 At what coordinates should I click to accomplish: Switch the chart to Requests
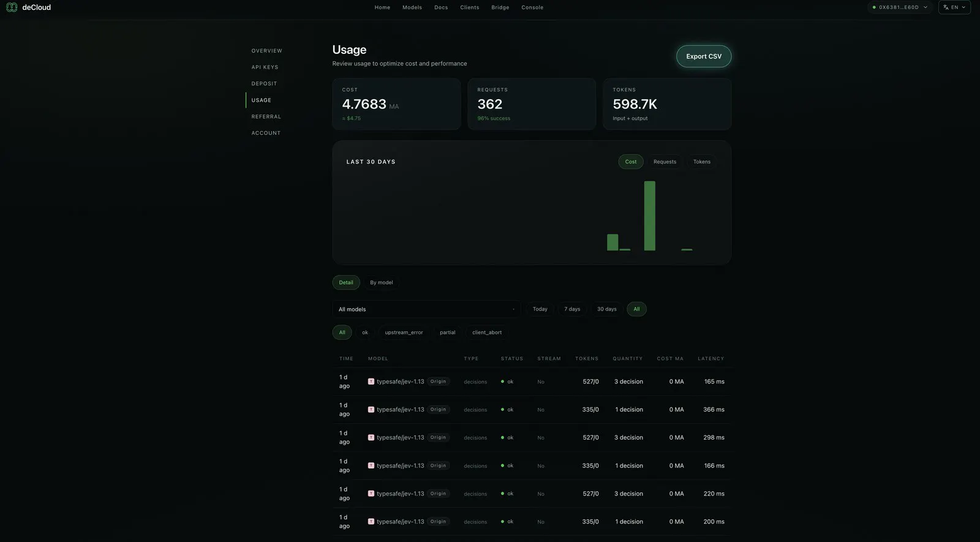[665, 162]
